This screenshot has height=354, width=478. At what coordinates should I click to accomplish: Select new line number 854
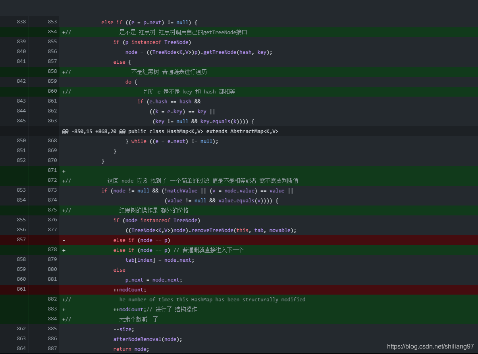(52, 32)
